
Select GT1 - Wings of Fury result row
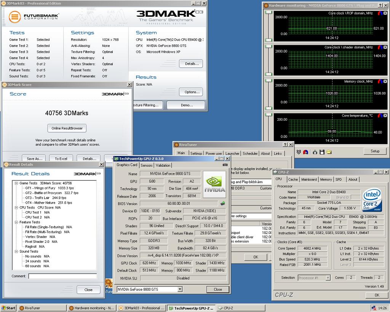[x=49, y=188]
